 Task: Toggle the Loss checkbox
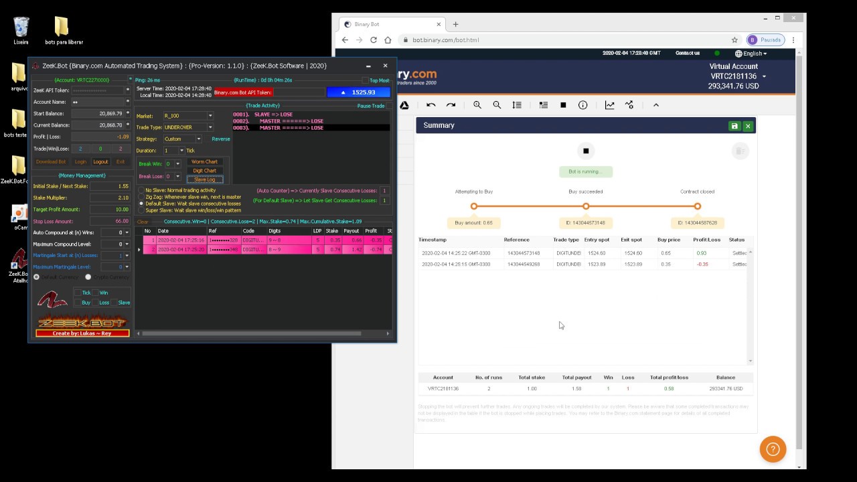(x=95, y=303)
